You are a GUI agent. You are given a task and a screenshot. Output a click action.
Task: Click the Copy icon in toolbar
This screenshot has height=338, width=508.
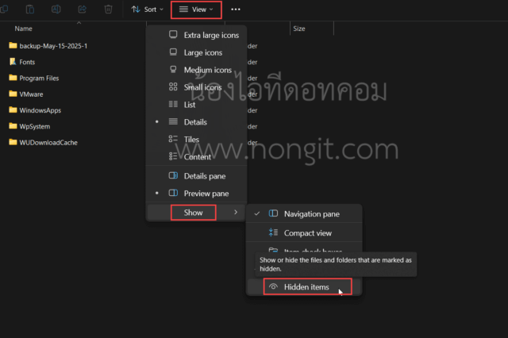pos(4,9)
